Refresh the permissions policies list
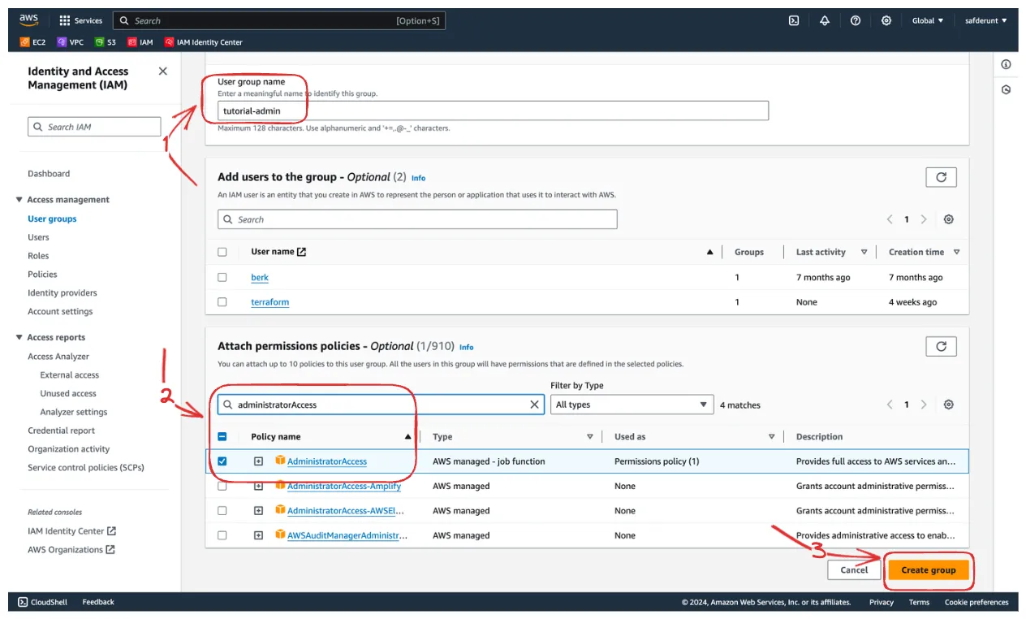Screen dimensions: 1026x619 [x=941, y=346]
